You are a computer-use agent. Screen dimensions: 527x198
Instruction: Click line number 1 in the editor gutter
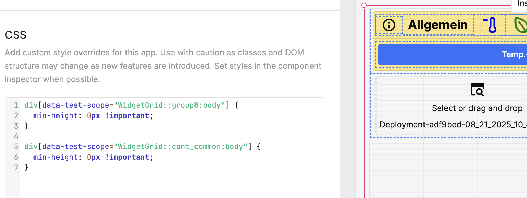point(16,105)
